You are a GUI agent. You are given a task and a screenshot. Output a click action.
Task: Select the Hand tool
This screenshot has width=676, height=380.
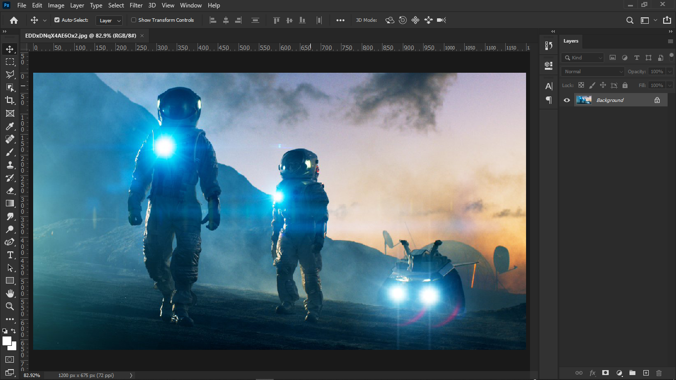point(10,293)
